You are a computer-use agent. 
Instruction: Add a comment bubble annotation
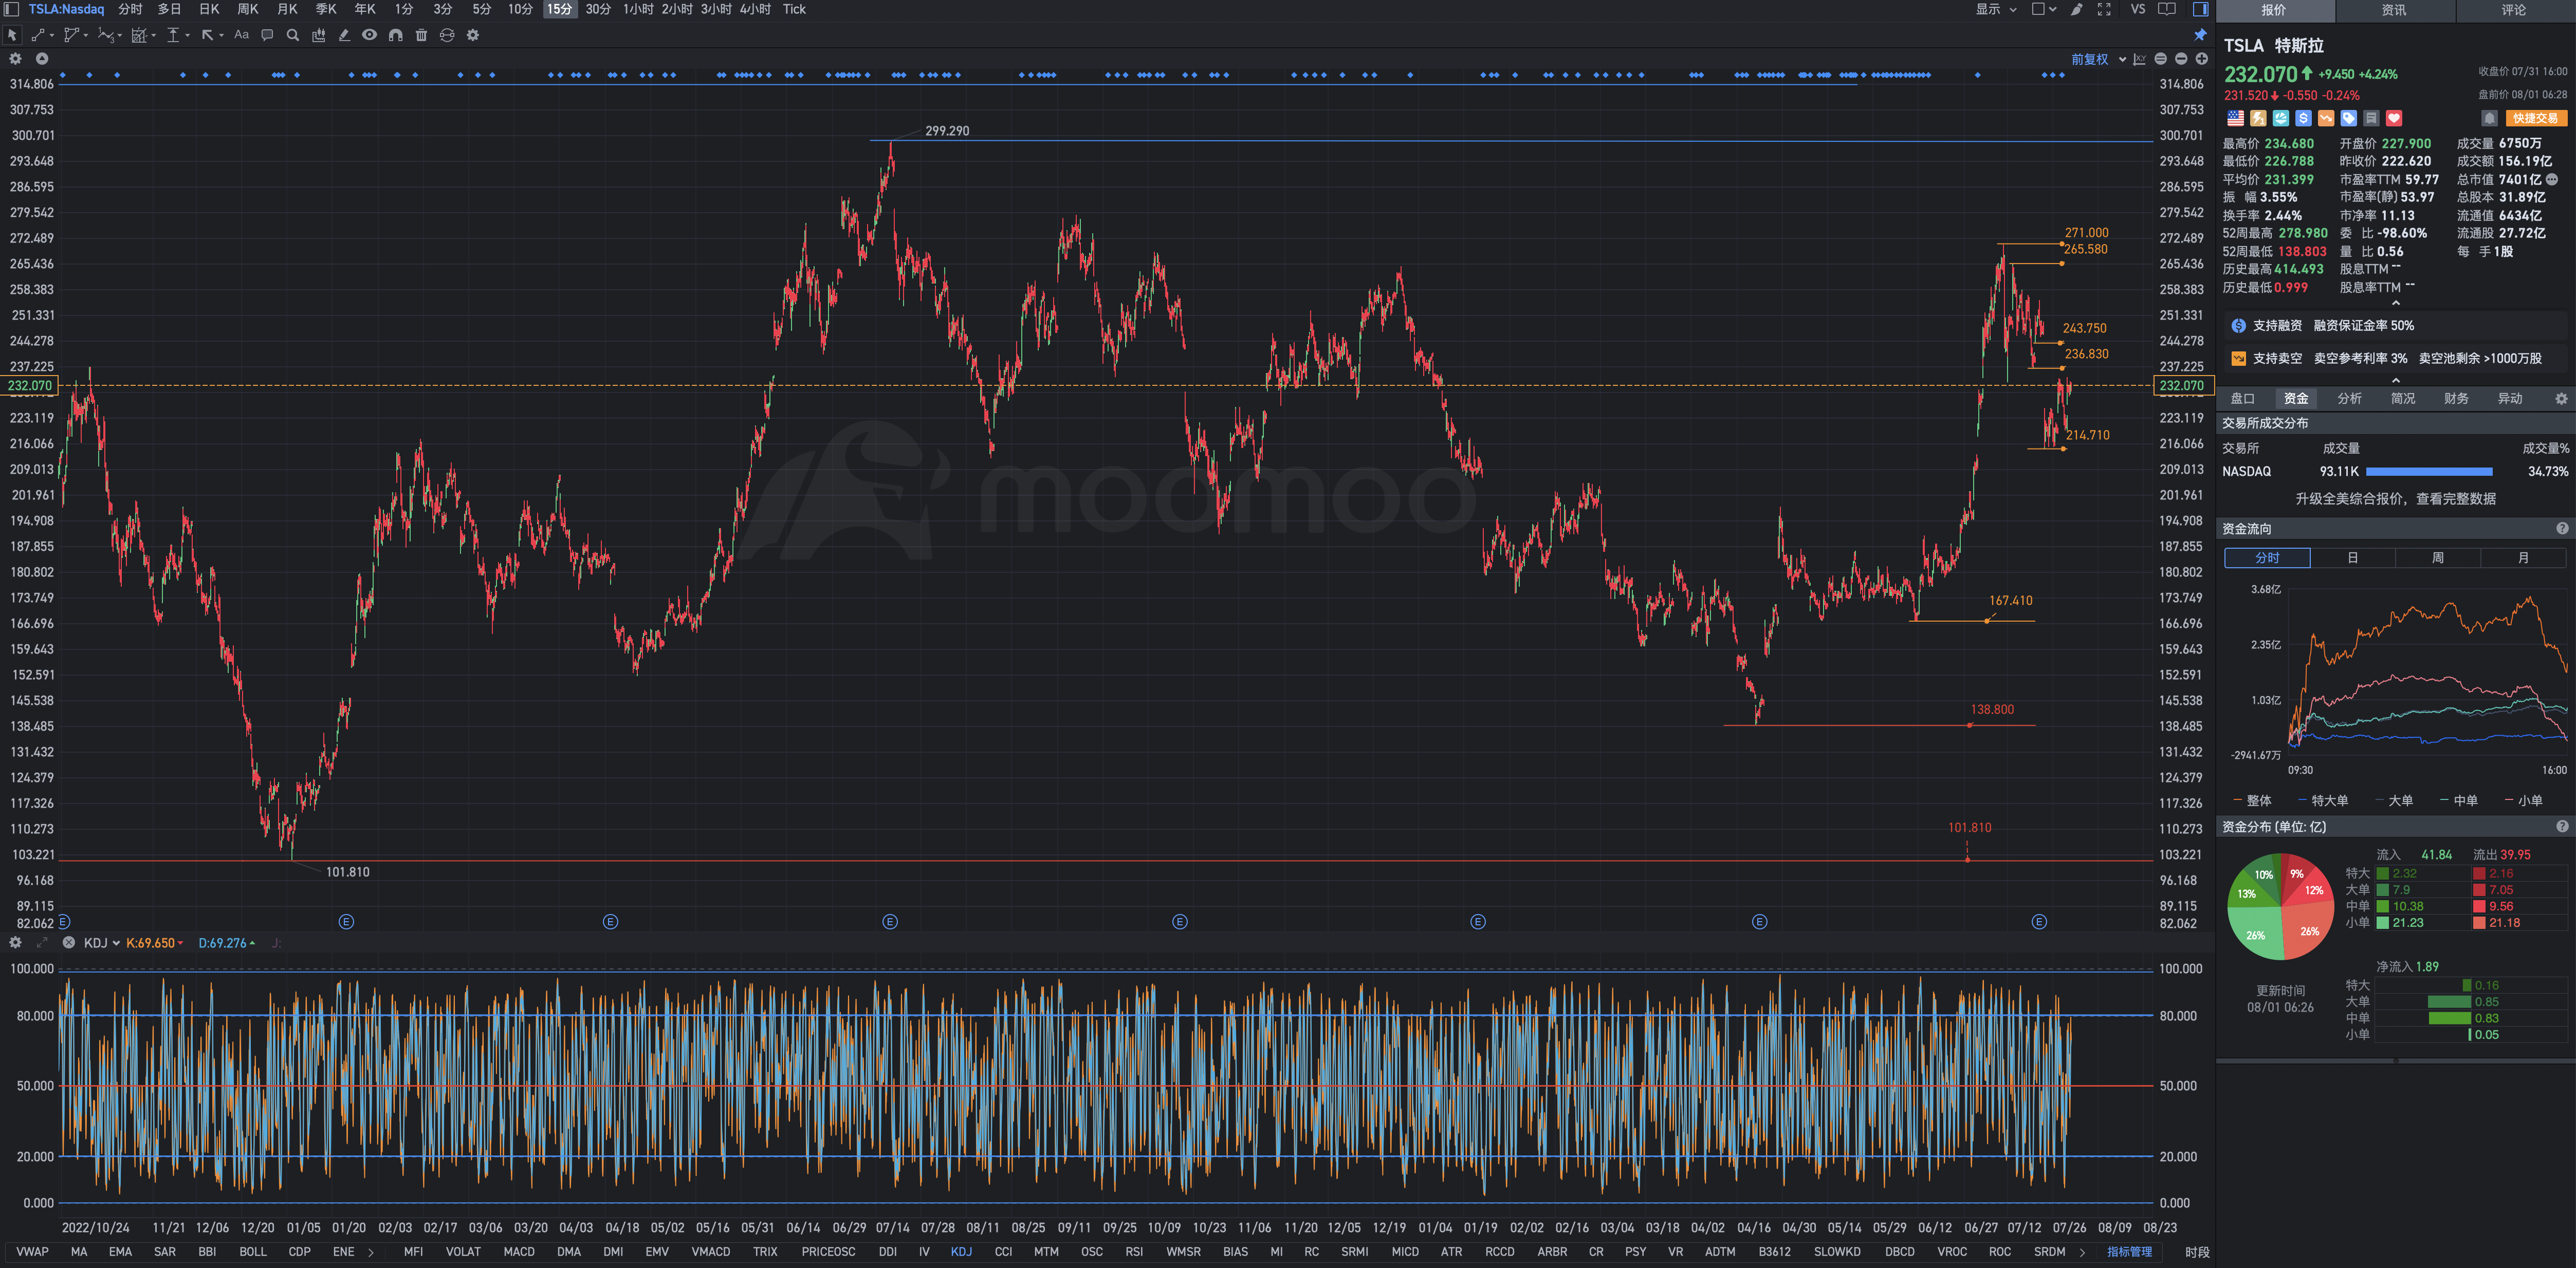click(267, 35)
